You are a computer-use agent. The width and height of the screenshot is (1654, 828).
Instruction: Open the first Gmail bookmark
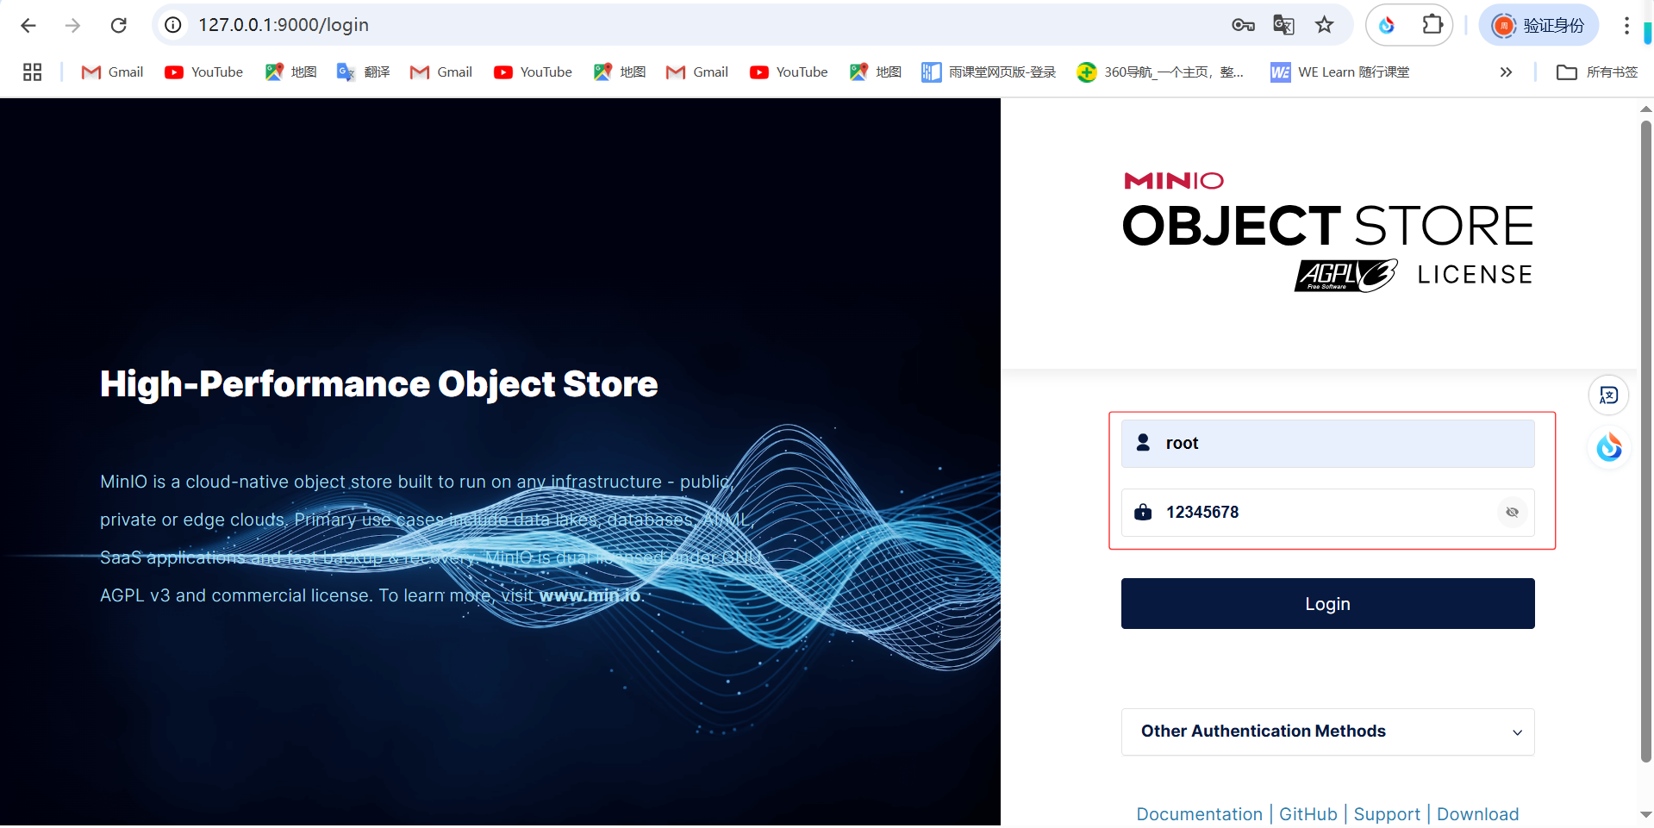coord(112,72)
